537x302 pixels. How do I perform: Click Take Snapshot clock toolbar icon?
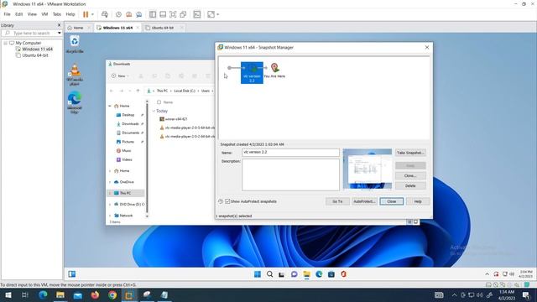[x=118, y=14]
